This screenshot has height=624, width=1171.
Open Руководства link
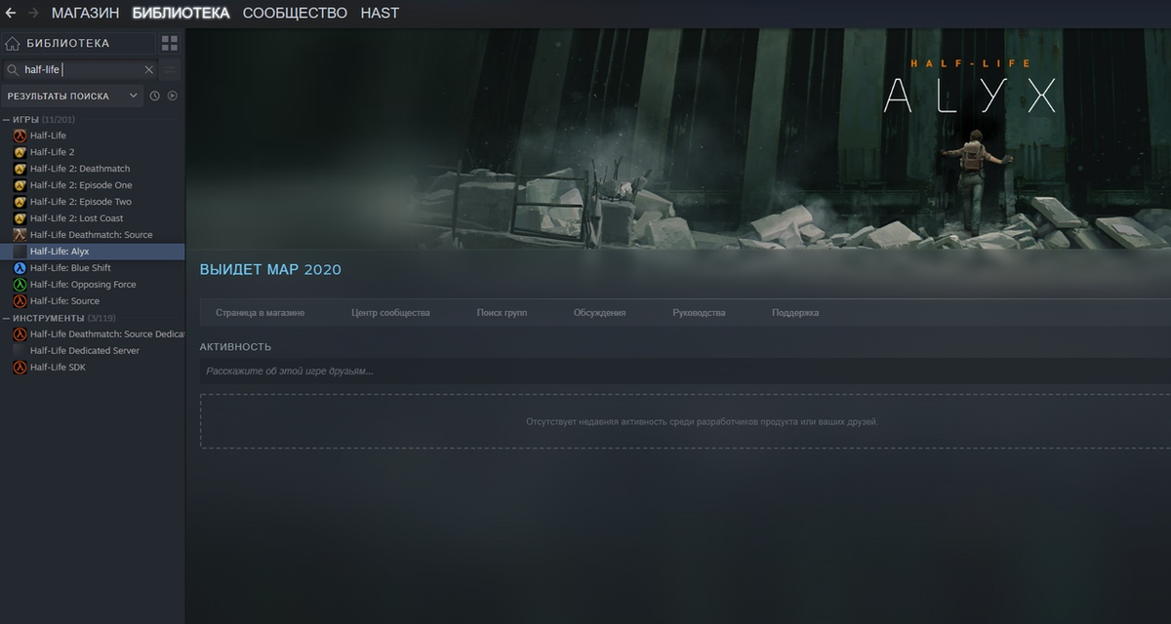(x=699, y=313)
